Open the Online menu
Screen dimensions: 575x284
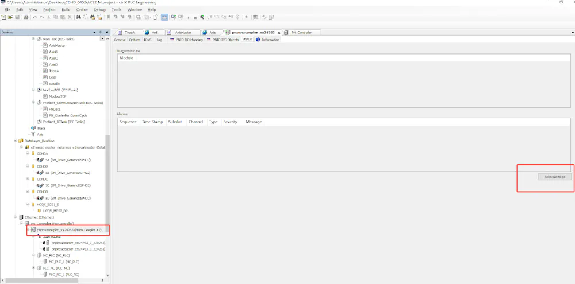82,10
